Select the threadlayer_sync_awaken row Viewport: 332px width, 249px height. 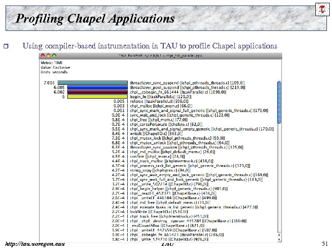pos(187,147)
